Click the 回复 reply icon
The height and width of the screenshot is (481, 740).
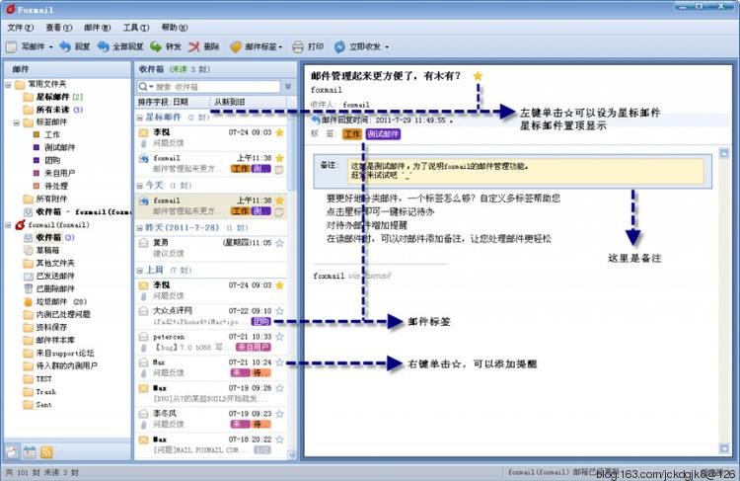(65, 46)
